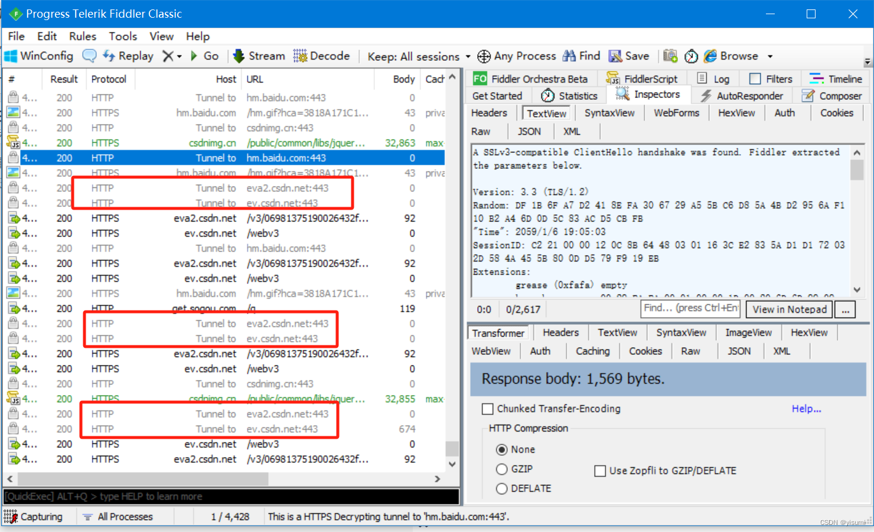Open the Timeline tab
The image size is (874, 532).
pos(836,79)
